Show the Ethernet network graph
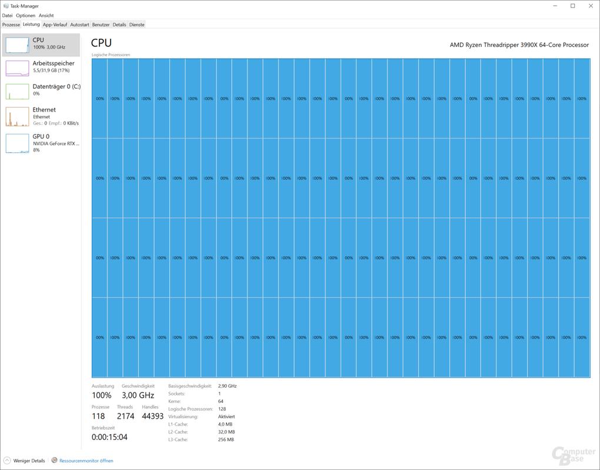600x470 pixels. click(x=17, y=116)
